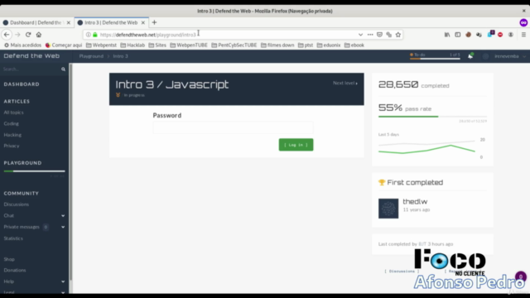Focus the sidebar Search field
This screenshot has height=298, width=530.
pyautogui.click(x=31, y=69)
